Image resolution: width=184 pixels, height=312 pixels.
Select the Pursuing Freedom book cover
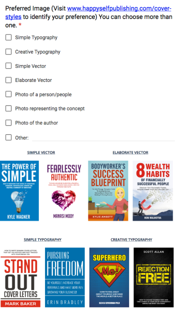(x=65, y=278)
